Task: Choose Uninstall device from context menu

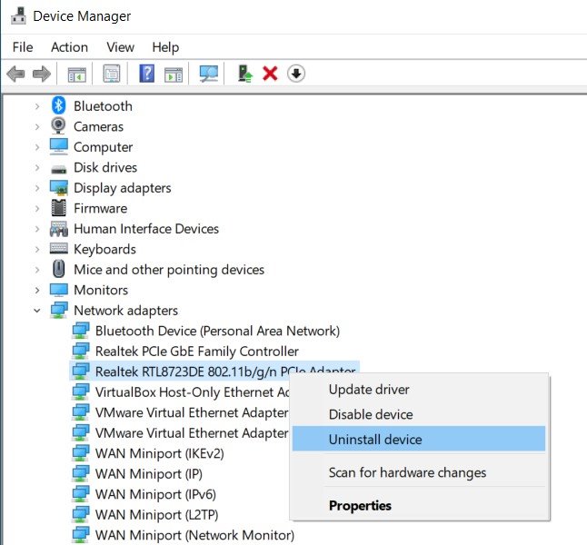Action: (419, 439)
